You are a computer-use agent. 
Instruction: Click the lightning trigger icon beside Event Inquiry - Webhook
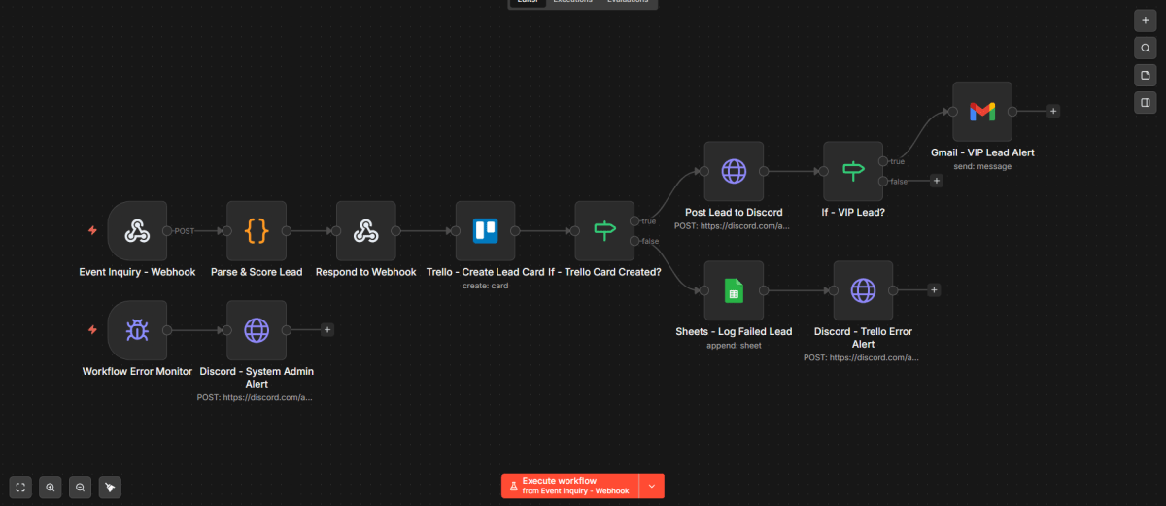(x=92, y=231)
